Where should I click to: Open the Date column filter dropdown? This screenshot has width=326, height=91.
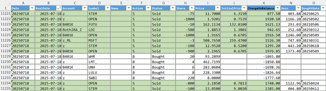click(x=32, y=8)
